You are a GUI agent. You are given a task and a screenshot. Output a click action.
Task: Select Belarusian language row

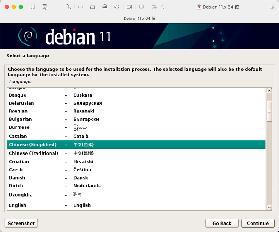[136, 103]
